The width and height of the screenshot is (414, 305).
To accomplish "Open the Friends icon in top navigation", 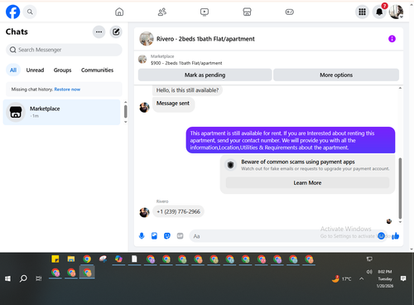I will pyautogui.click(x=162, y=12).
